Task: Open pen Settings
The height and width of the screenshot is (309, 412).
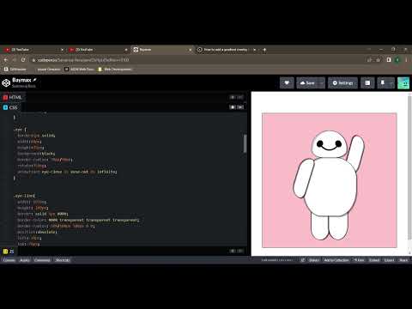Action: tap(342, 83)
